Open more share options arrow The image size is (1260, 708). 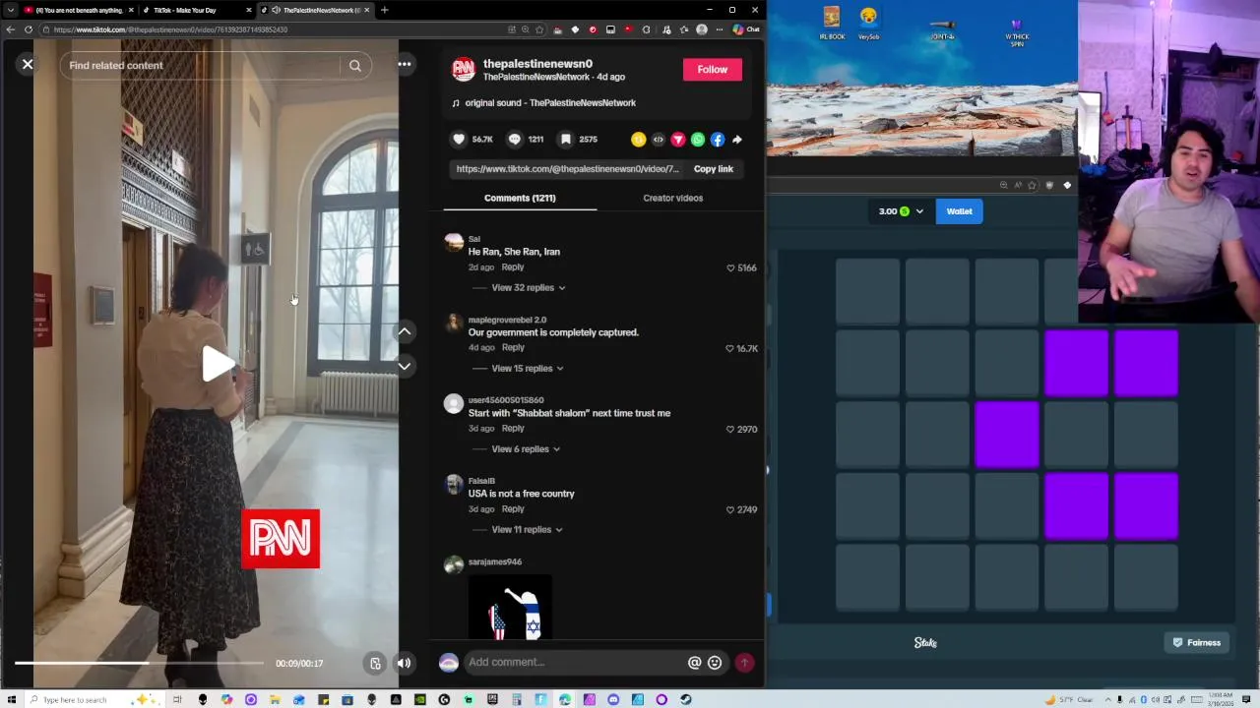pyautogui.click(x=737, y=140)
